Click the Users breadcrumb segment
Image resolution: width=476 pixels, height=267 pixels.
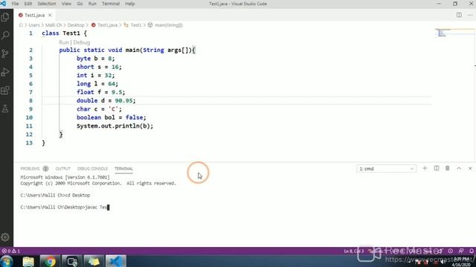click(x=34, y=25)
